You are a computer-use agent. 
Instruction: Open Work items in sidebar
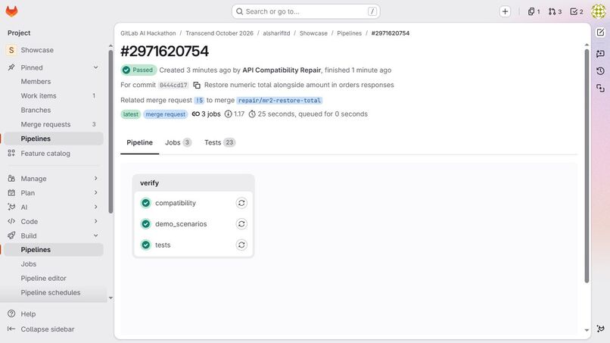(53, 95)
